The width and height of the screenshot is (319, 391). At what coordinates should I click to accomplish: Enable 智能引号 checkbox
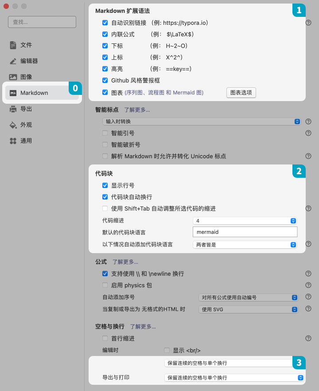105,133
